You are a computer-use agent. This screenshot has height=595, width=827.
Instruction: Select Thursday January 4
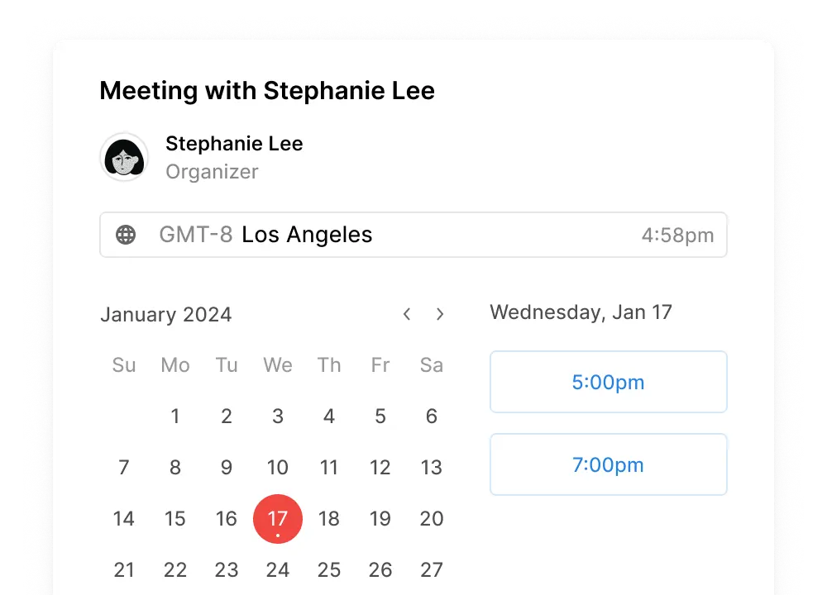click(329, 416)
